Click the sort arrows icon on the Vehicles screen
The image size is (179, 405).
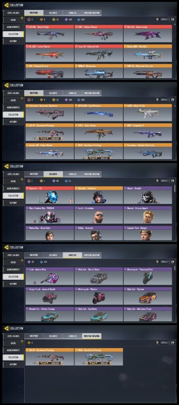coord(158,262)
